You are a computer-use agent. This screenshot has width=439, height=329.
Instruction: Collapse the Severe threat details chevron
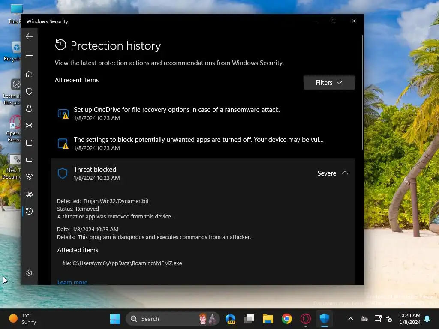(x=345, y=173)
